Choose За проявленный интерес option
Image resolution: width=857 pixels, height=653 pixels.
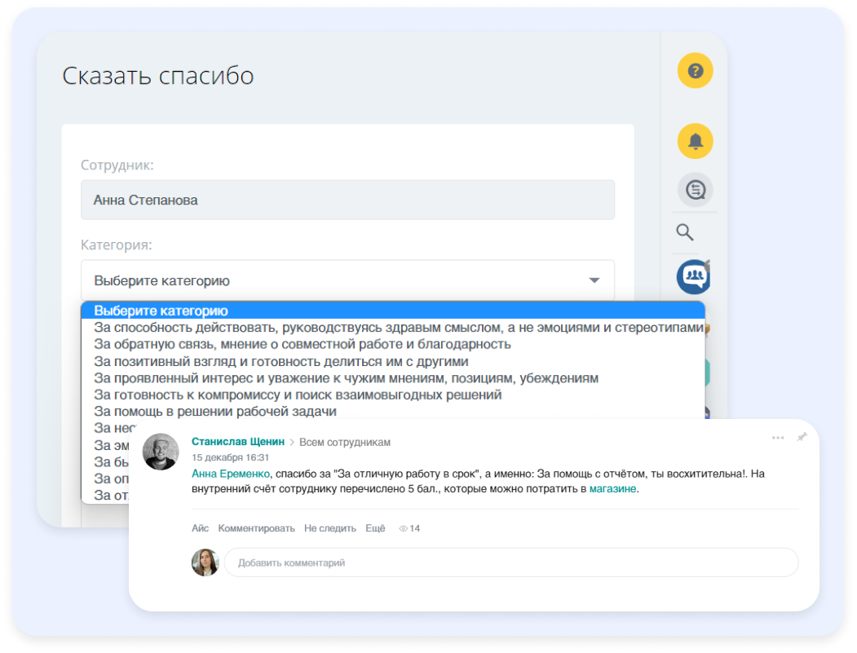[x=393, y=378]
